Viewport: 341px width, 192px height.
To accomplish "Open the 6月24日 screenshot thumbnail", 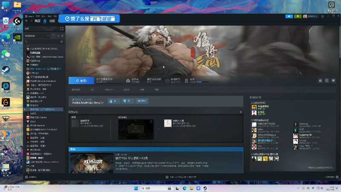I will pyautogui.click(x=136, y=129).
